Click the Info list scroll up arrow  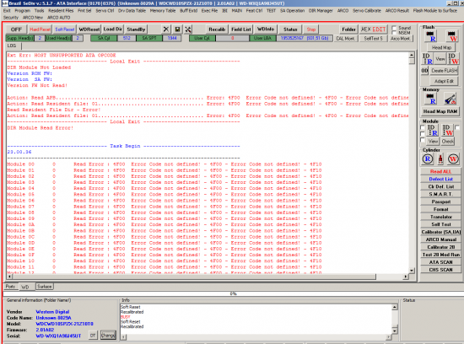coord(395,307)
